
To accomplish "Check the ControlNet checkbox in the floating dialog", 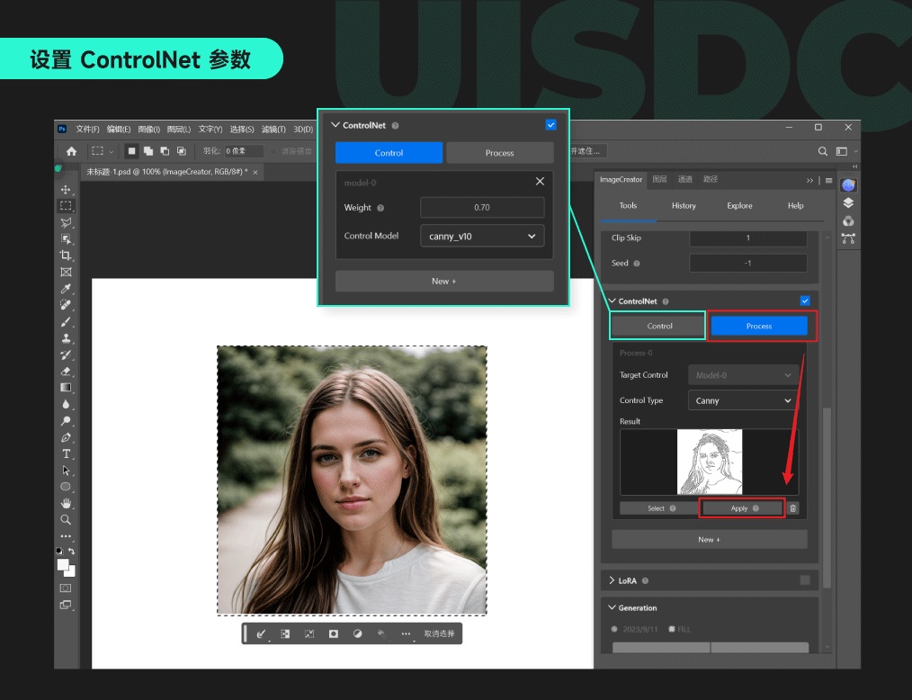I will [x=551, y=125].
